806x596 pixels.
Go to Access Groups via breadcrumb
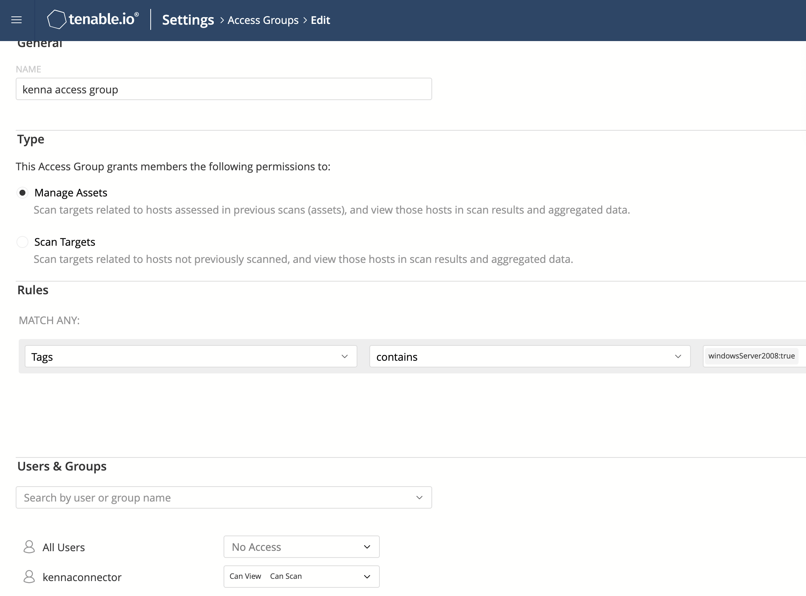(263, 20)
